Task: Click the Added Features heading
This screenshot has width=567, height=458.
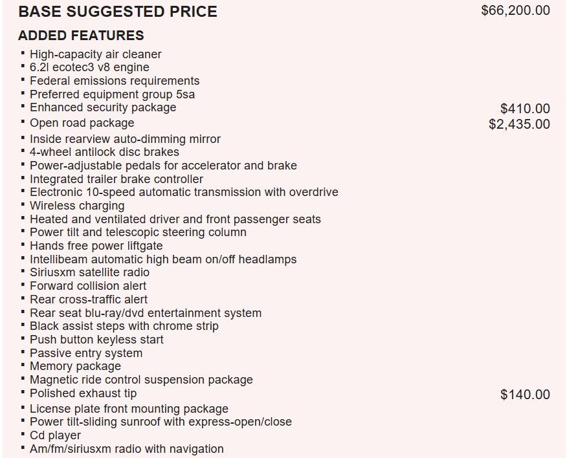Action: click(81, 36)
